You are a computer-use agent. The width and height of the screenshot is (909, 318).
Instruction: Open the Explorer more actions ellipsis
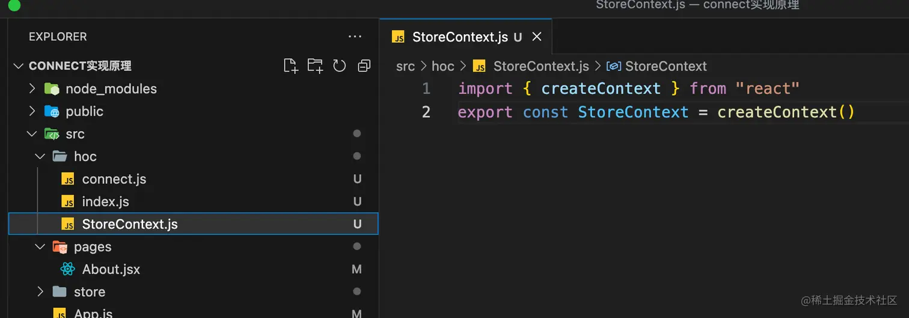355,37
